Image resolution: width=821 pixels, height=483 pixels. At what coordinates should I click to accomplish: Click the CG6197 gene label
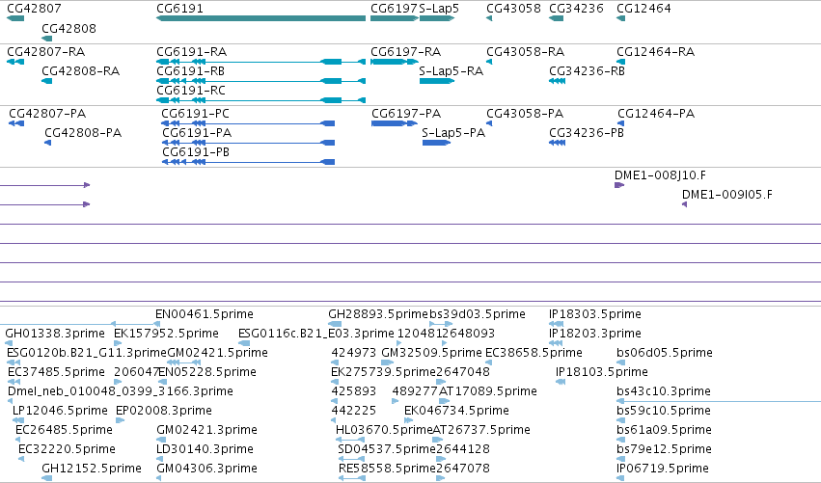(x=394, y=9)
